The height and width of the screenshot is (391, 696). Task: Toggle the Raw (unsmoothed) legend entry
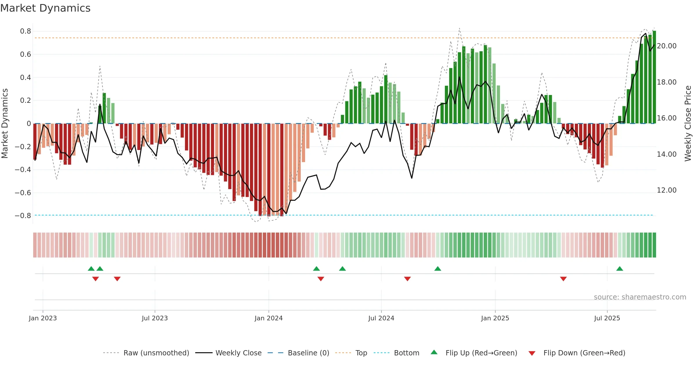point(146,353)
